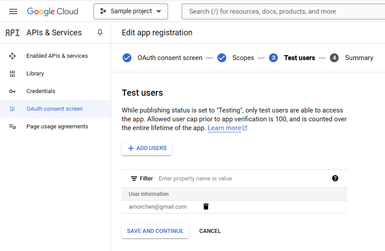Open the Sample project selector dropdown
The height and width of the screenshot is (251, 385).
131,11
